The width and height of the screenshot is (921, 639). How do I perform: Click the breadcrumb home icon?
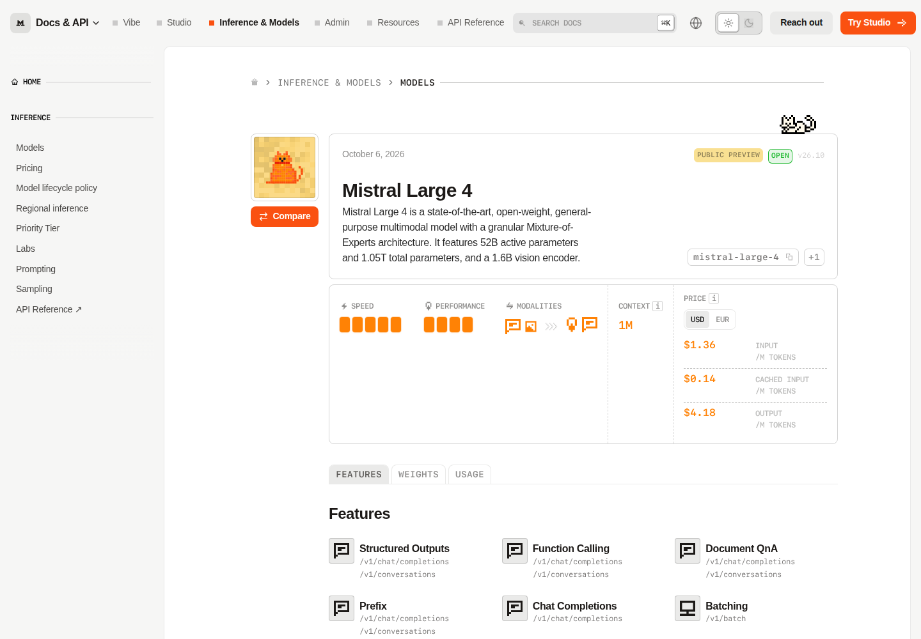tap(255, 82)
